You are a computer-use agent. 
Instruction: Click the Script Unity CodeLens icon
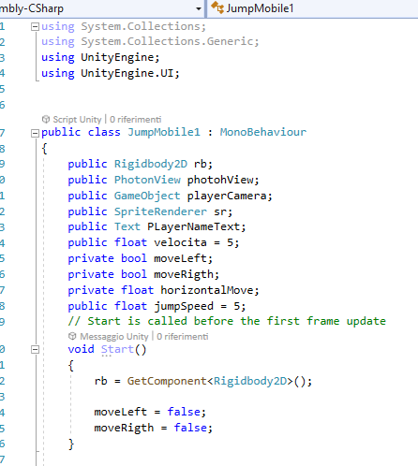coord(46,119)
